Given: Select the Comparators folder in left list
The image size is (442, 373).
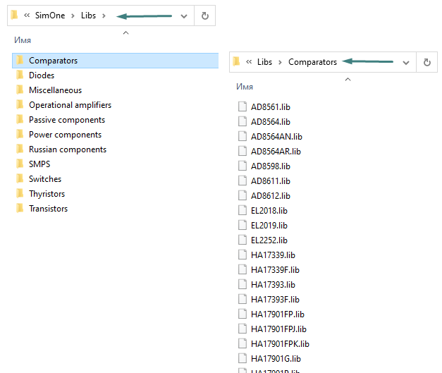Looking at the screenshot, I should [x=53, y=61].
